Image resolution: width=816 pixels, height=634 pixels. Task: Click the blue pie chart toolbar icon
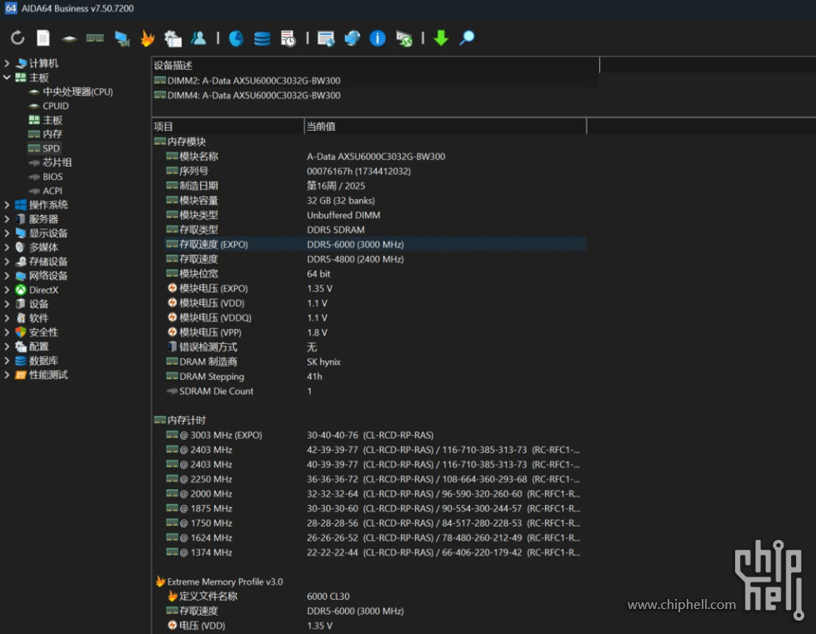tap(236, 38)
